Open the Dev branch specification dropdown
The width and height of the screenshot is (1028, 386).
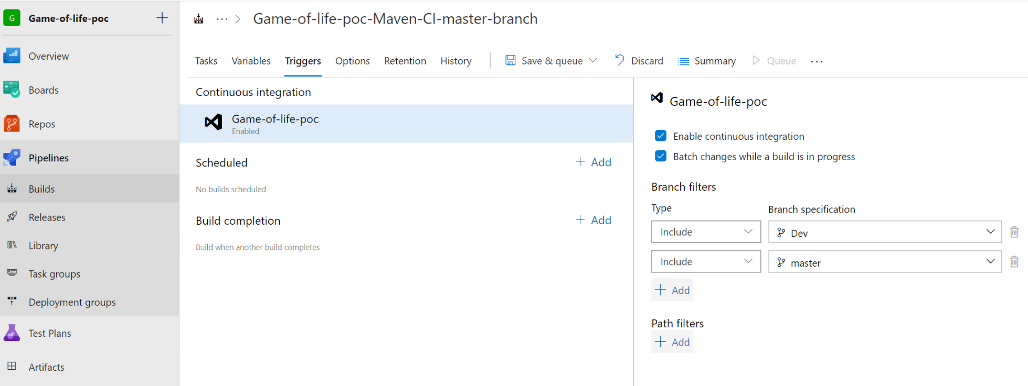tap(885, 231)
